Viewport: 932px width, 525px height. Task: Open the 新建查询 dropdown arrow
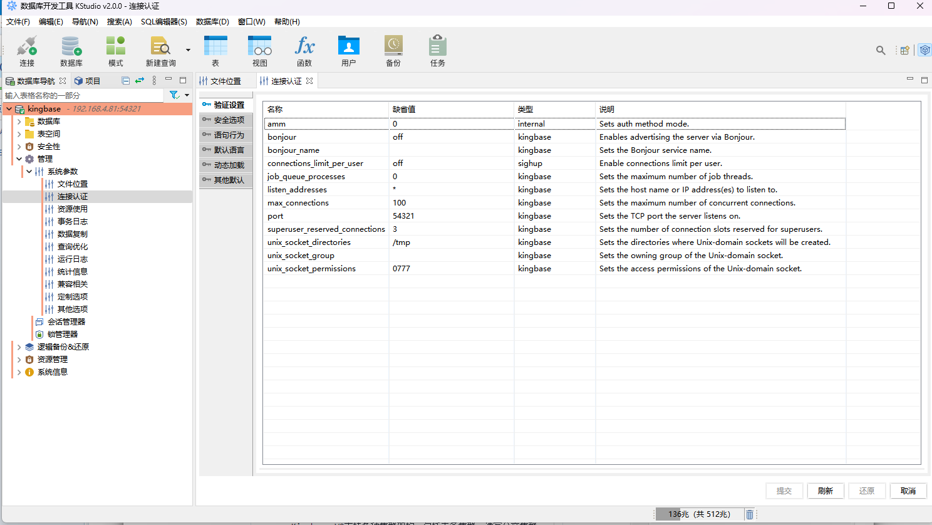[x=188, y=50]
